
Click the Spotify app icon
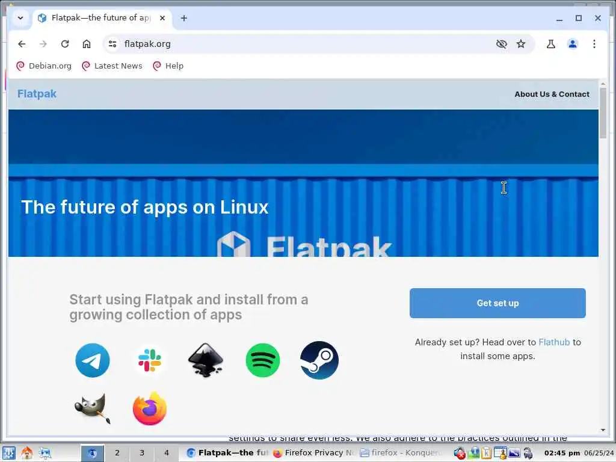pos(263,360)
